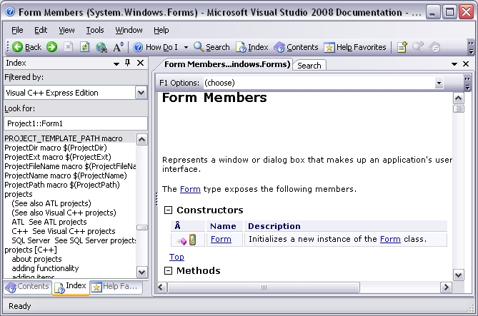Open the Tools menu
The height and width of the screenshot is (316, 478).
point(95,30)
